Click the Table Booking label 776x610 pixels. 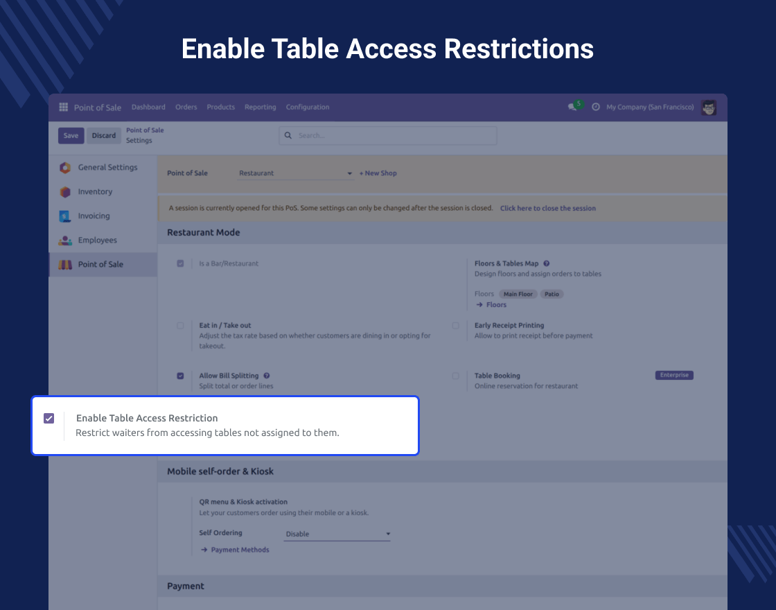pyautogui.click(x=497, y=375)
